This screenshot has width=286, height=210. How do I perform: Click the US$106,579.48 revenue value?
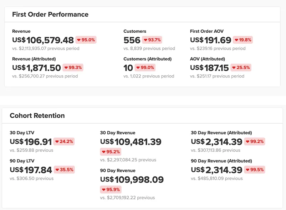[43, 40]
